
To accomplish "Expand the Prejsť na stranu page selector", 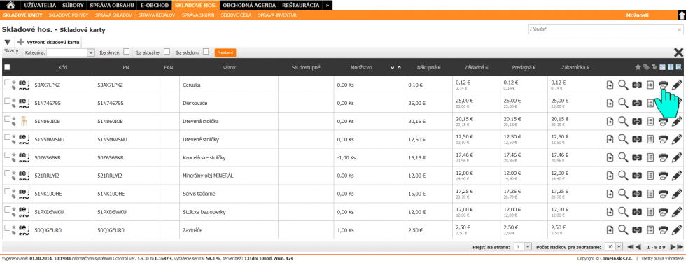I will 523,246.
